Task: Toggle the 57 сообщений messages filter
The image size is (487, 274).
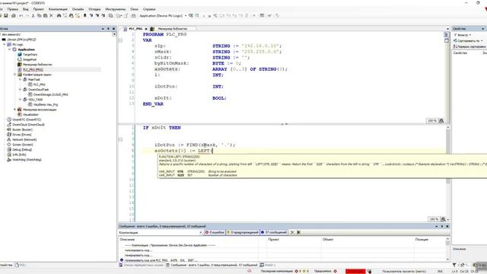Action: (274, 232)
